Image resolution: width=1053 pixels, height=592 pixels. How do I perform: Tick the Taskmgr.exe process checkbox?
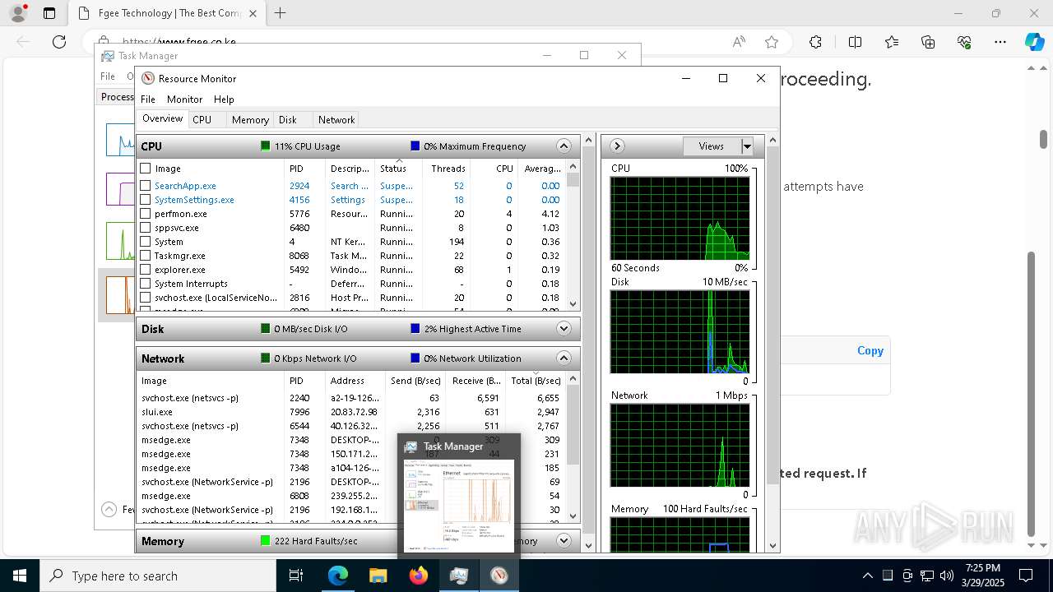(x=146, y=256)
